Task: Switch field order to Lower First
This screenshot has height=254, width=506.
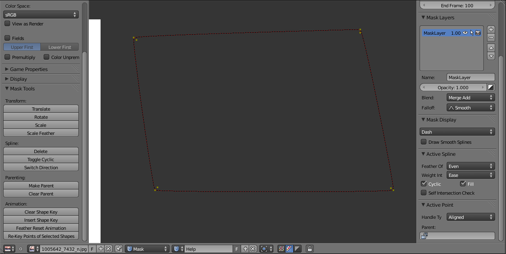Action: [x=59, y=47]
